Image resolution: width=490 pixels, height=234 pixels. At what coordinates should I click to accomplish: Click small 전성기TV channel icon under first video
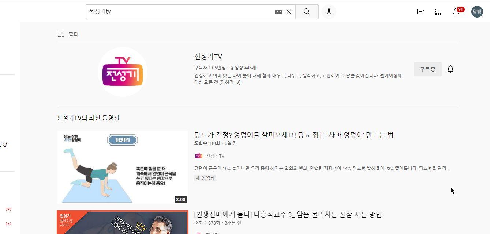click(x=198, y=156)
